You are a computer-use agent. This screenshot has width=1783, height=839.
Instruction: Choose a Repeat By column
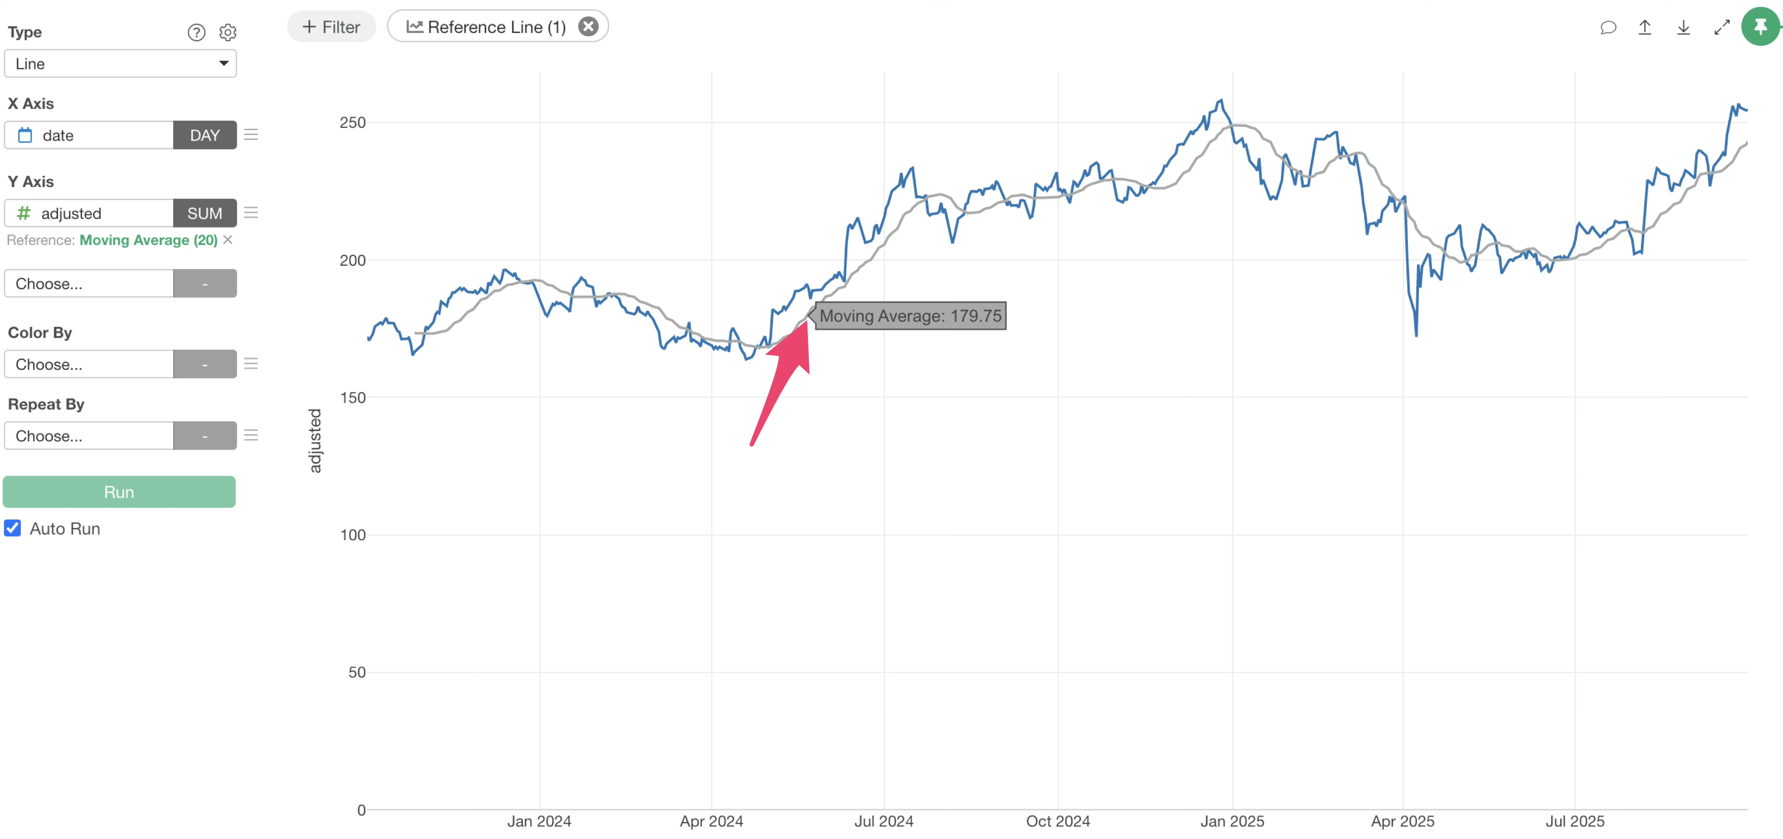pos(89,436)
